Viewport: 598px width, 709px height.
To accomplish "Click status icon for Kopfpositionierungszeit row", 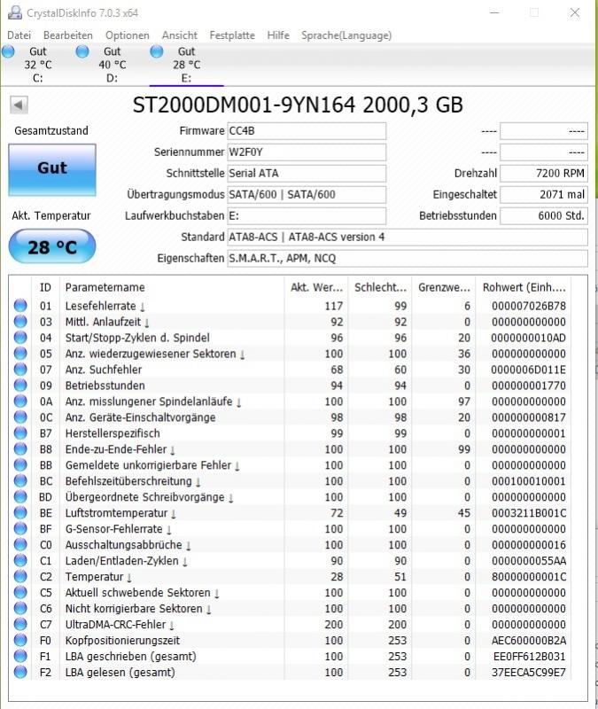I will point(20,640).
